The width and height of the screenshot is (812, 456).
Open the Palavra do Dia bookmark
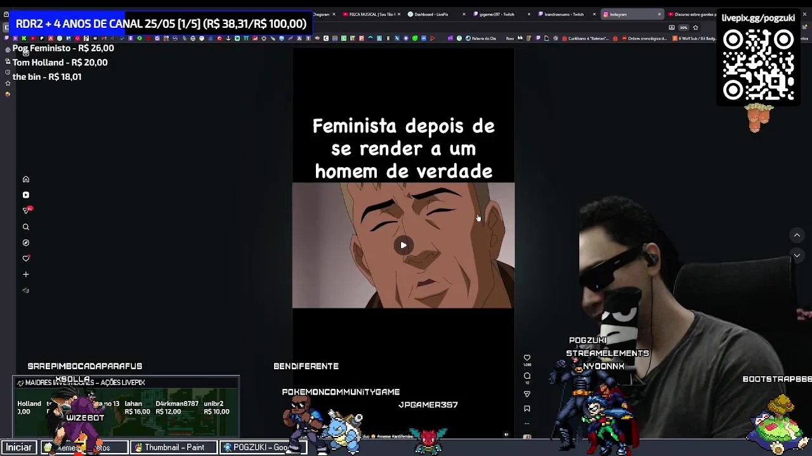[x=481, y=38]
